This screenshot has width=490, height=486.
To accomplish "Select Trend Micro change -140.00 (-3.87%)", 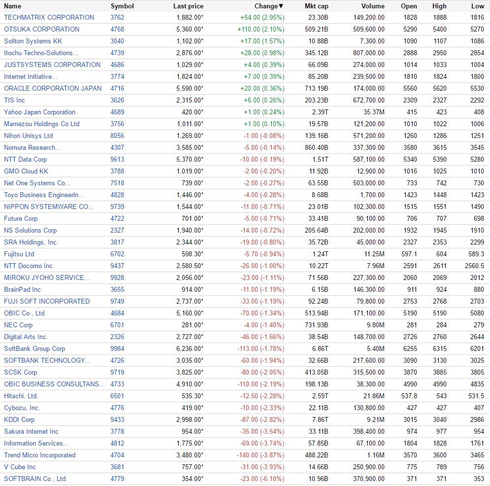I will pos(261,455).
